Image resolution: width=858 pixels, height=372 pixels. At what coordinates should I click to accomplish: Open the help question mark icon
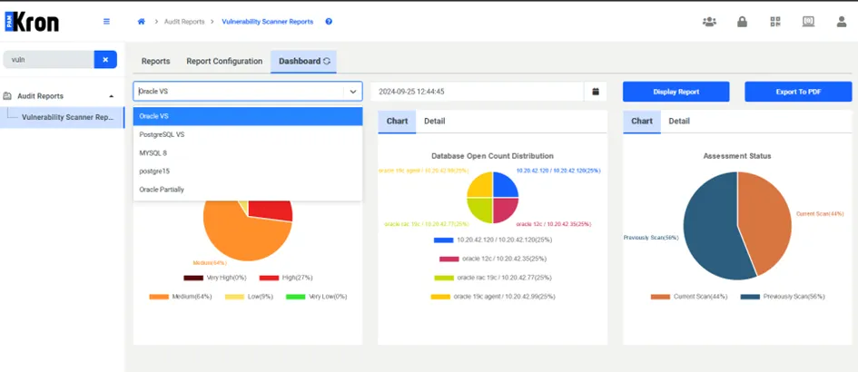[329, 22]
